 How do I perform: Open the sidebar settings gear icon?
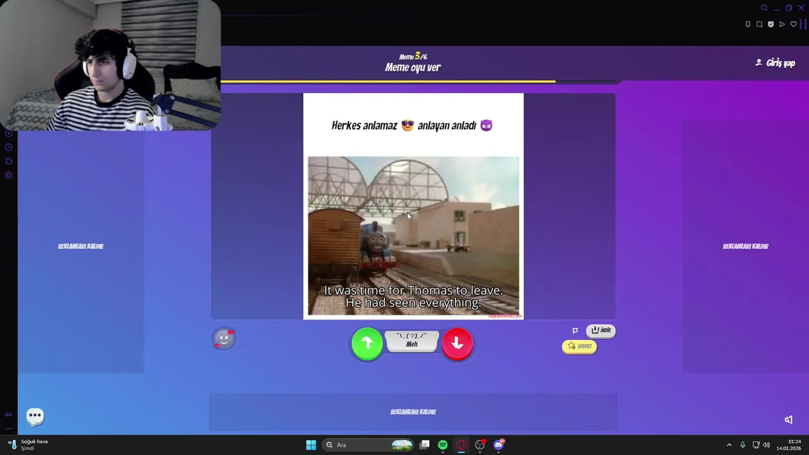click(9, 175)
